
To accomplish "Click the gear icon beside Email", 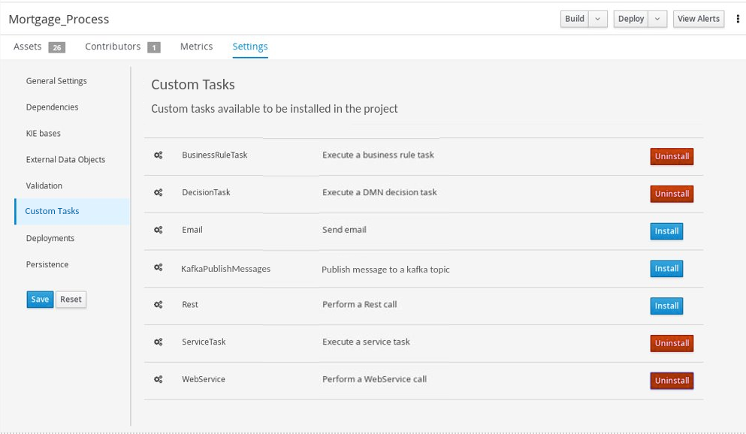I will tap(159, 230).
